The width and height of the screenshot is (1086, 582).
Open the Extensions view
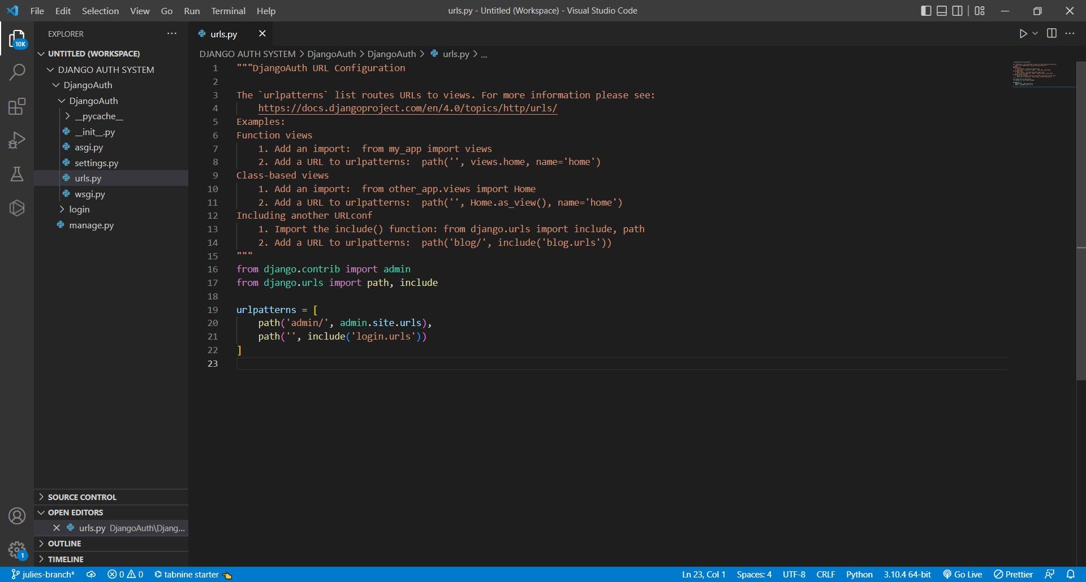(17, 106)
